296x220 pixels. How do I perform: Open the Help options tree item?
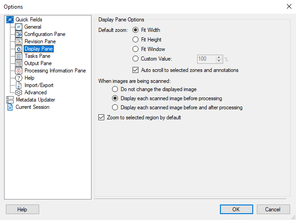[29, 78]
